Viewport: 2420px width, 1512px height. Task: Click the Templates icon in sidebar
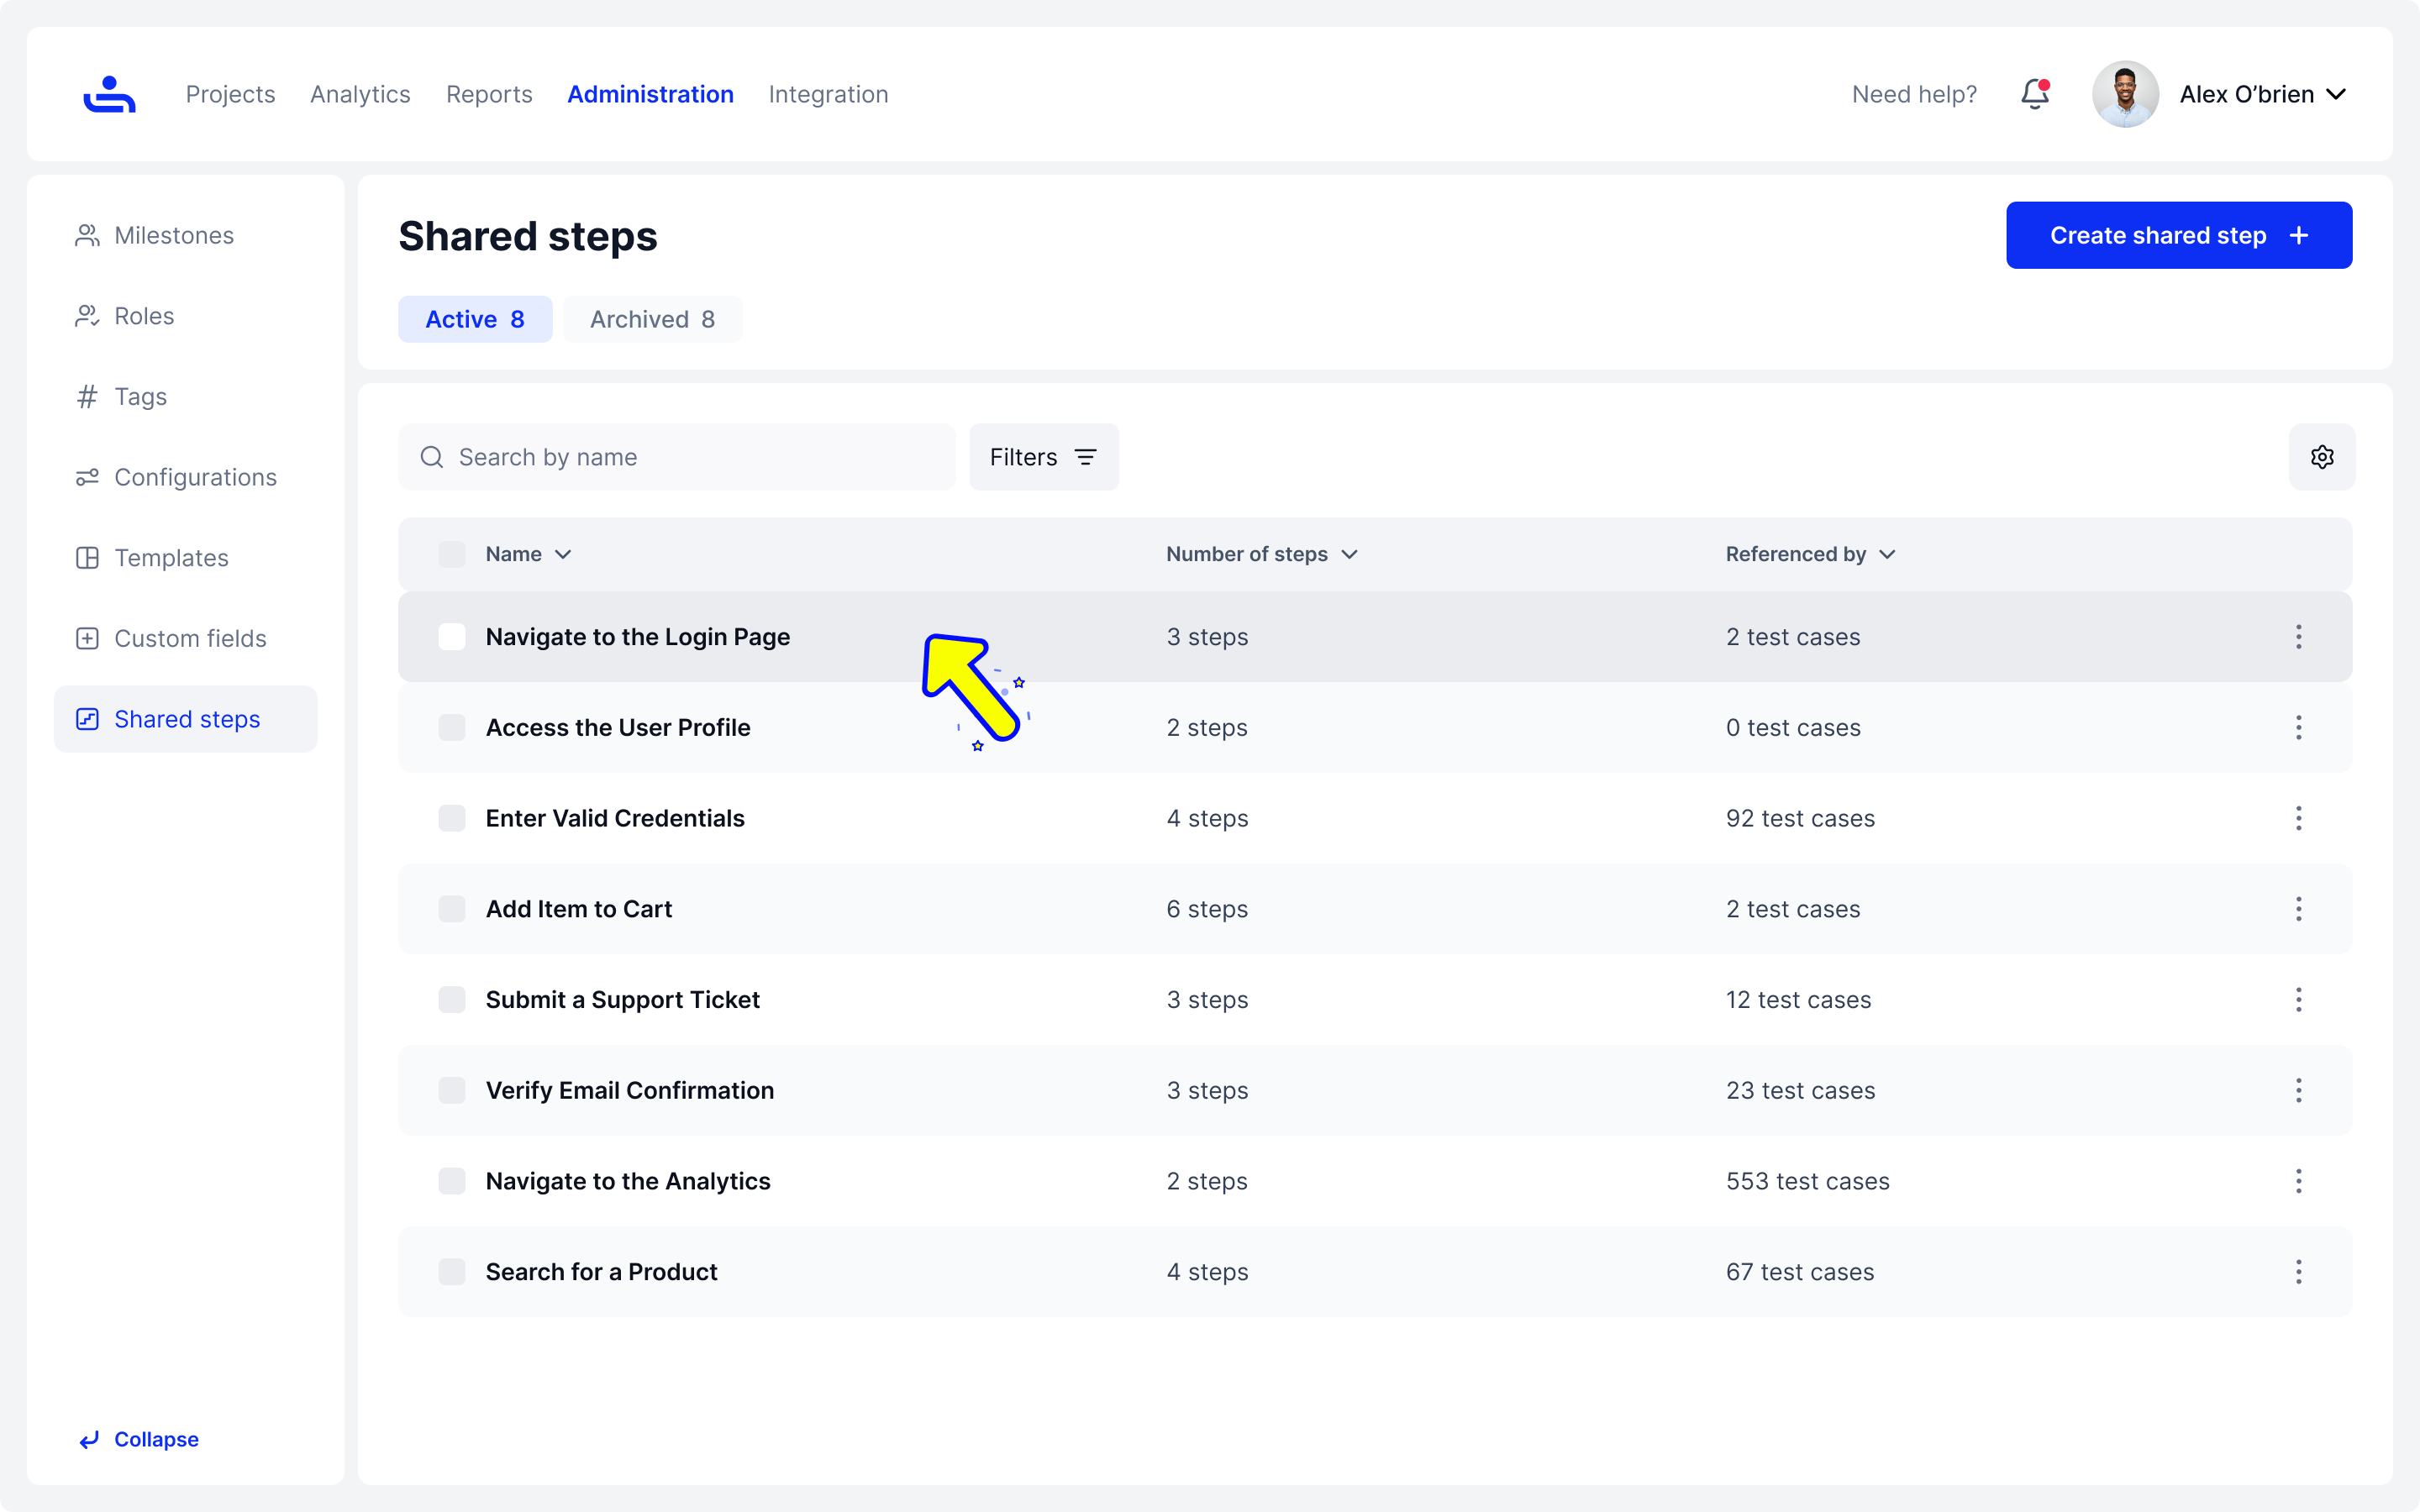click(x=87, y=558)
